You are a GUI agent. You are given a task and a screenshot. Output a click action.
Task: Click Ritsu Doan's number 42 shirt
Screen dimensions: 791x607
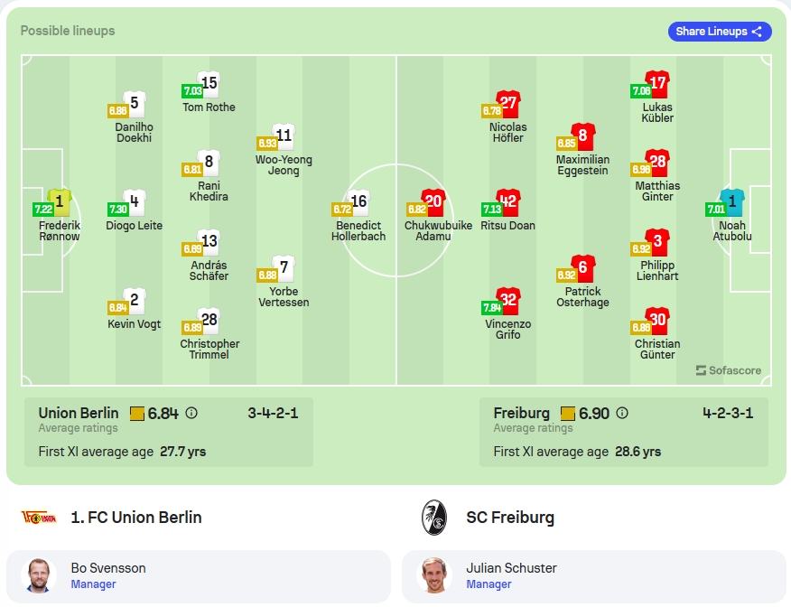pyautogui.click(x=508, y=201)
